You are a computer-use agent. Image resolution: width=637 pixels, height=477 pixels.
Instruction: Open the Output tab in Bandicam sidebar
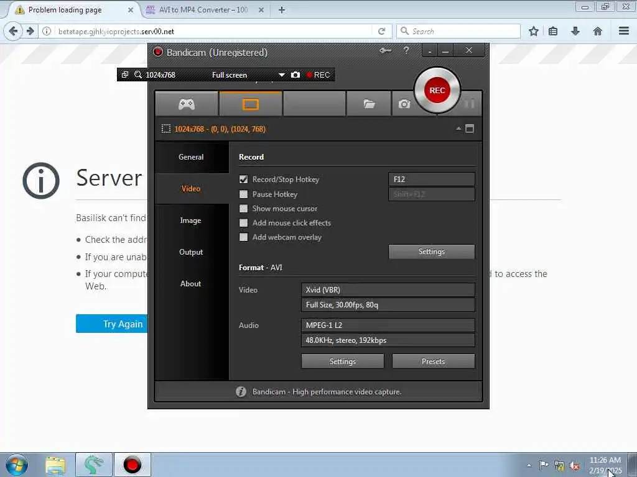coord(191,252)
